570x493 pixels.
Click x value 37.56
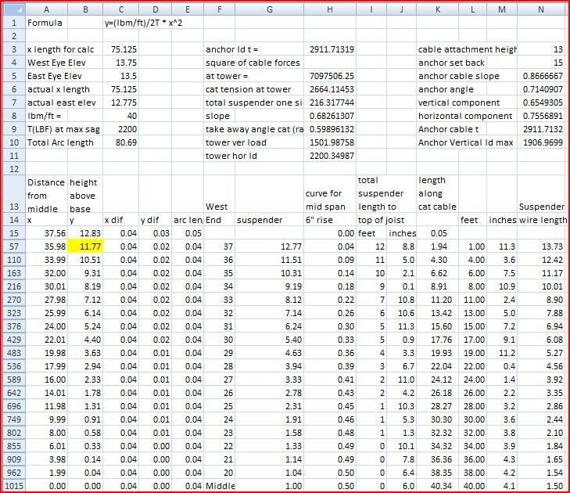(47, 233)
